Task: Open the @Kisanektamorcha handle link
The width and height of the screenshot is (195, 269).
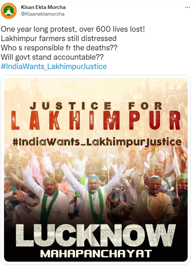Action: (43, 14)
